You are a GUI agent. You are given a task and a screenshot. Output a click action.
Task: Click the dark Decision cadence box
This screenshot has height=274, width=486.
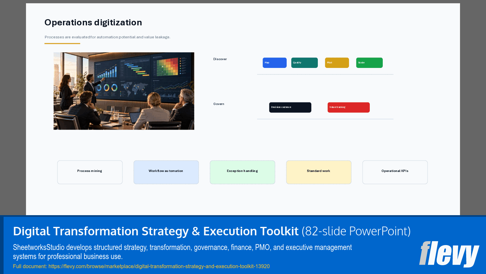[290, 108]
